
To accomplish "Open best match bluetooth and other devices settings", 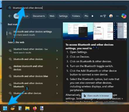I will (34, 33).
